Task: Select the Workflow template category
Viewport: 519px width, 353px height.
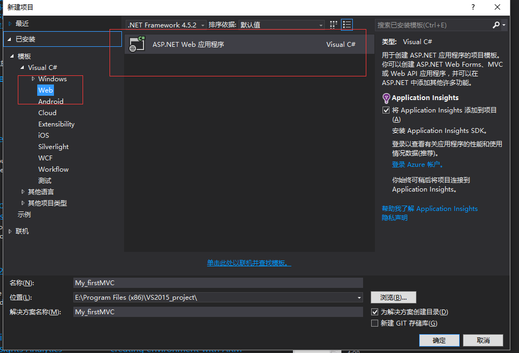Action: tap(53, 169)
